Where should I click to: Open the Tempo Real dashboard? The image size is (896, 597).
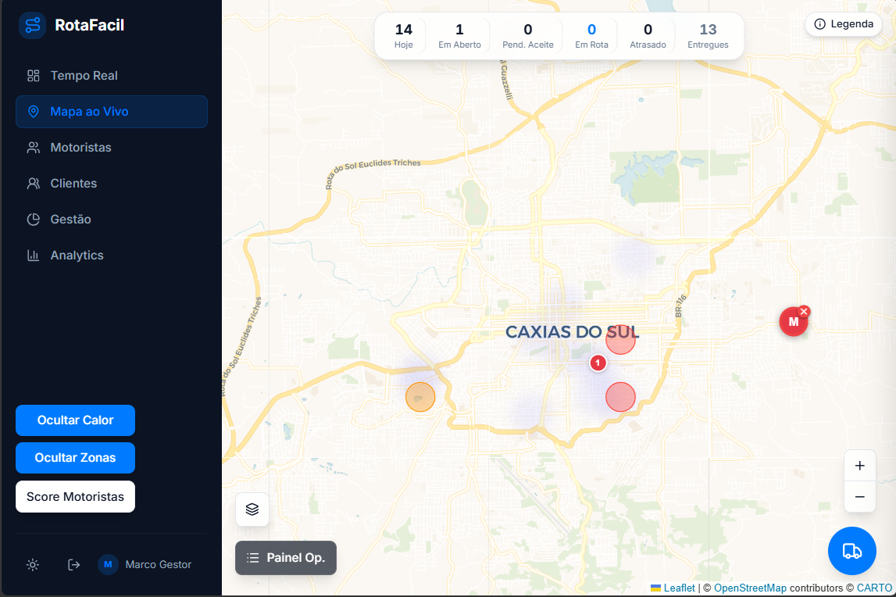click(x=84, y=76)
